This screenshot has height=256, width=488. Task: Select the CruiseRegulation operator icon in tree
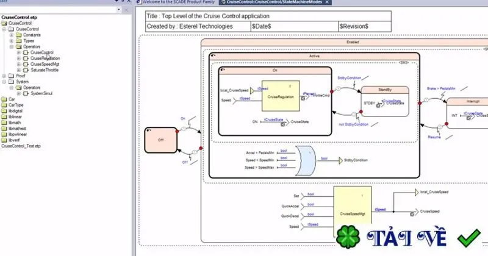[x=26, y=59]
